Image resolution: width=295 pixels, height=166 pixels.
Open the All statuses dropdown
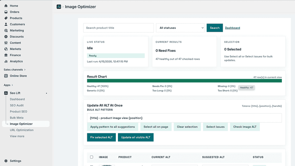tap(180, 28)
